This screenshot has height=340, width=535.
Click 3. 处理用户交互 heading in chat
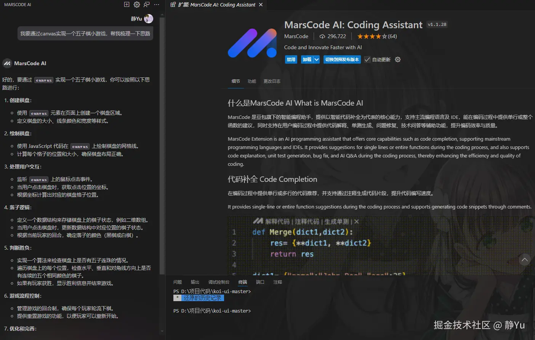[x=23, y=167]
